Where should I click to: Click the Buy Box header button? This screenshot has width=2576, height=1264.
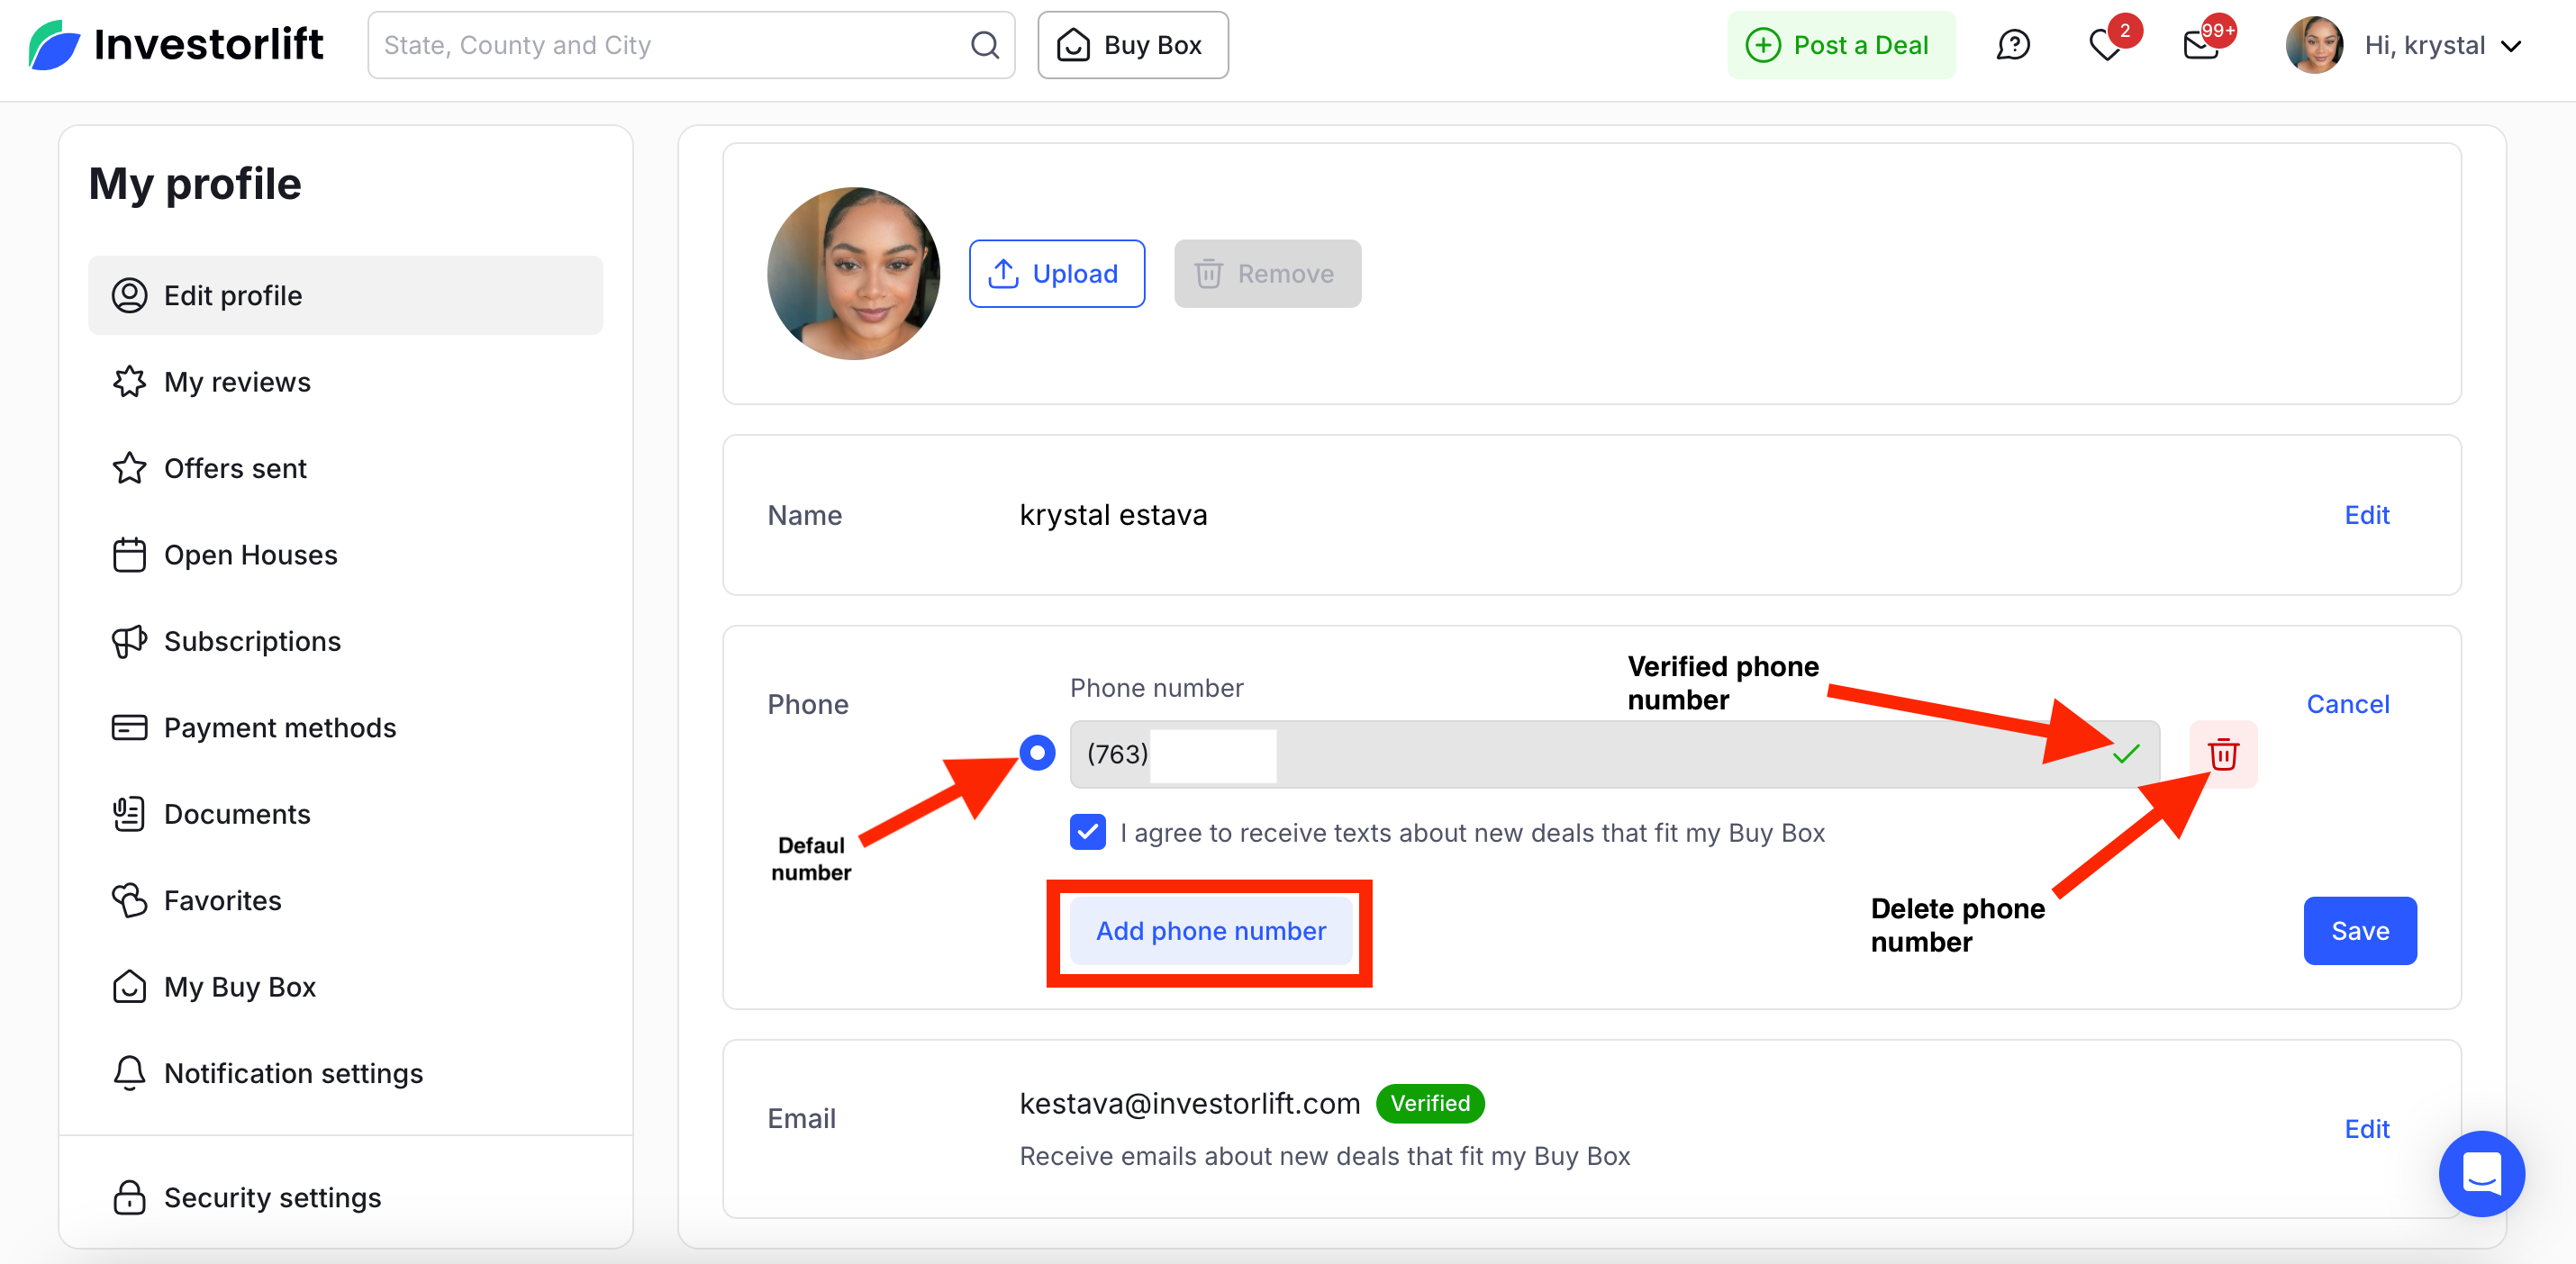tap(1133, 45)
